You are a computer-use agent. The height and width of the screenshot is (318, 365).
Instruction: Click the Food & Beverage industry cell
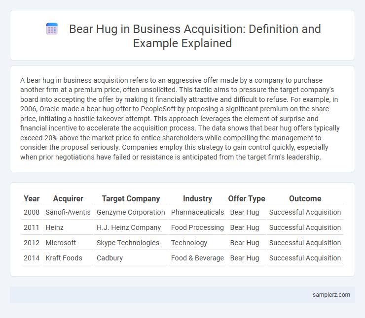point(197,258)
